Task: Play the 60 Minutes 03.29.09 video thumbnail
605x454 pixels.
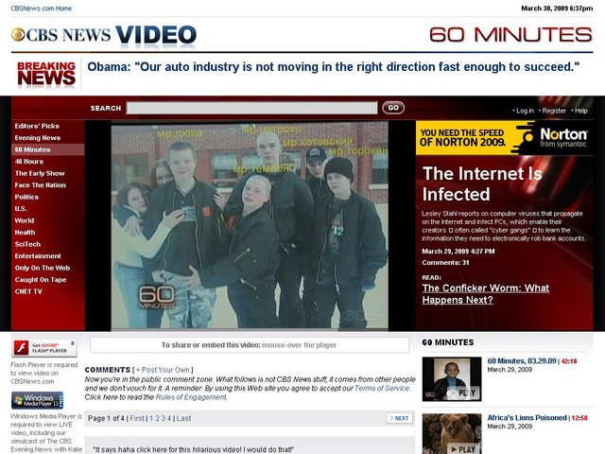Action: click(451, 378)
